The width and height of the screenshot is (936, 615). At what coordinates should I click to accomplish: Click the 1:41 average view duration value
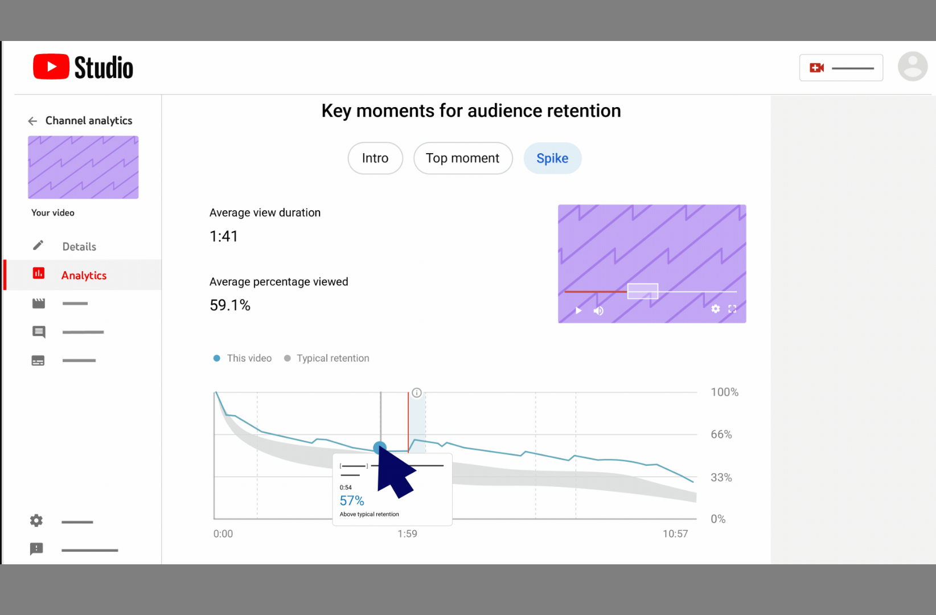224,236
